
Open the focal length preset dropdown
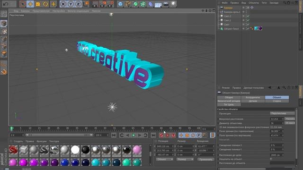tap(290, 119)
